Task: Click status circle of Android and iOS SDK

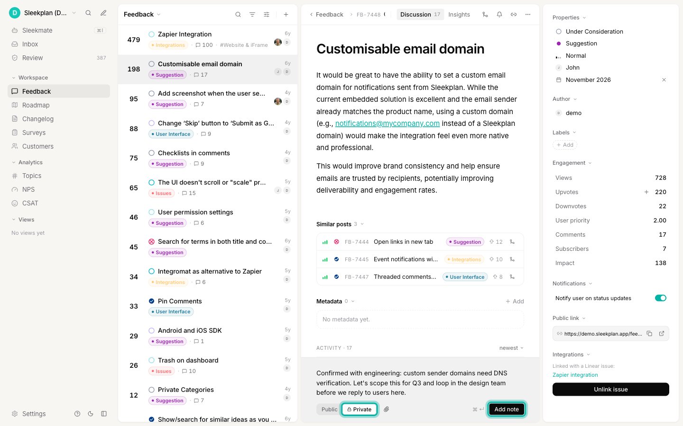Action: coord(152,330)
